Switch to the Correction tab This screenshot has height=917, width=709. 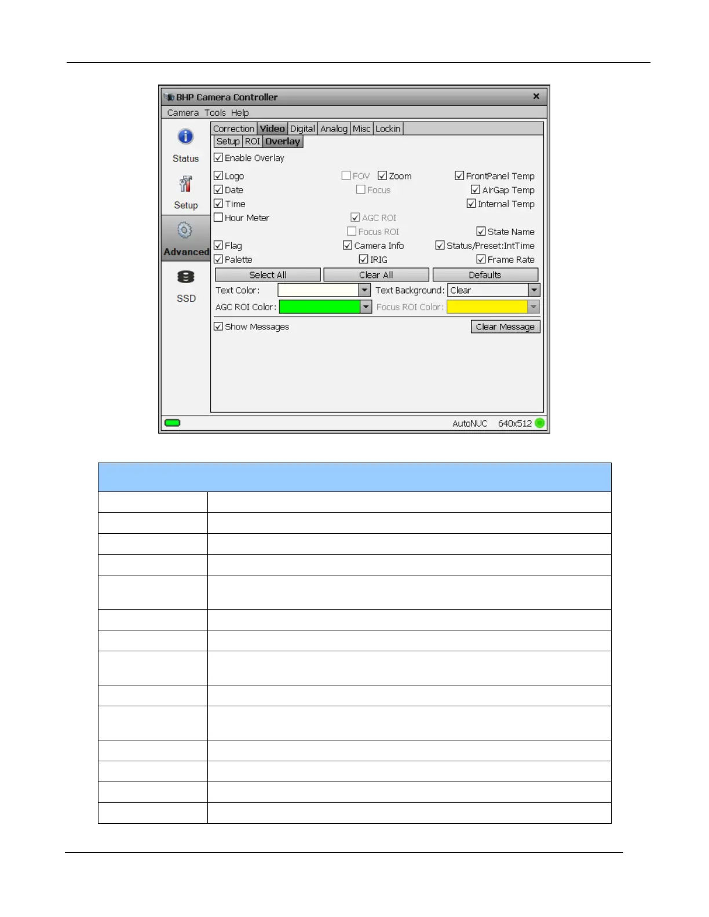(x=233, y=129)
